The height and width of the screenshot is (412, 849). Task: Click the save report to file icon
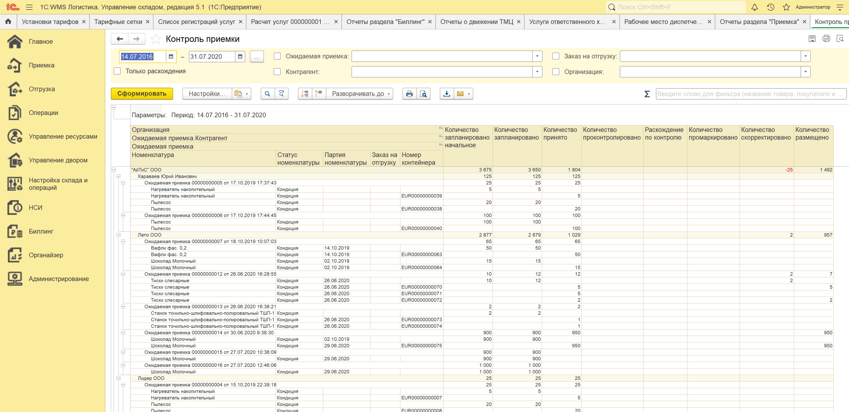tap(447, 94)
